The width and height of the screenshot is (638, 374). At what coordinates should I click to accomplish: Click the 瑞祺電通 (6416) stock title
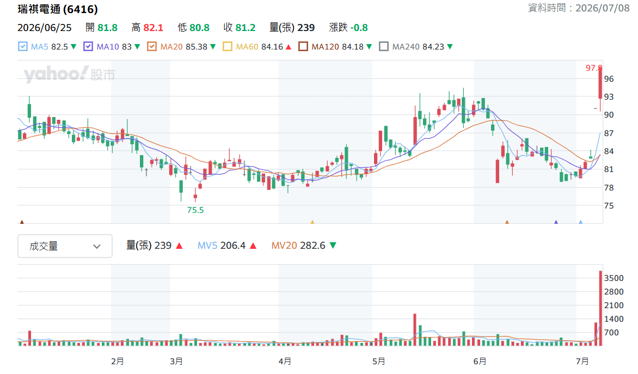tap(58, 9)
